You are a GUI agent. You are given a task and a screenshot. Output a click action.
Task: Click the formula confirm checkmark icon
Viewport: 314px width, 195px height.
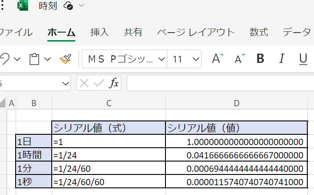[99, 83]
